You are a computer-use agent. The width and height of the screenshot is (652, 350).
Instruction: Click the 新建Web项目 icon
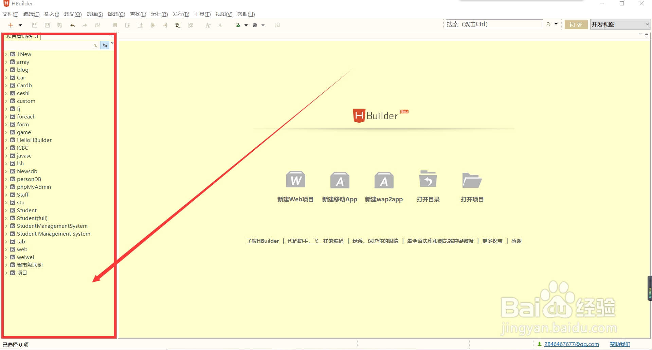[295, 180]
